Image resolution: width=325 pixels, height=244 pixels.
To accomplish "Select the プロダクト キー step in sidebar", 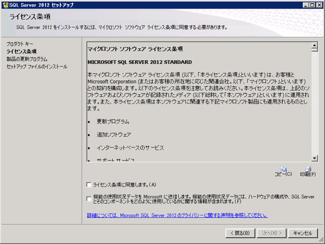I will [x=19, y=44].
